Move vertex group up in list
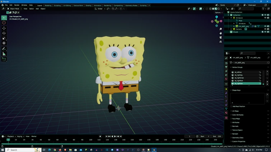The image size is (271, 152). tap(267, 82)
